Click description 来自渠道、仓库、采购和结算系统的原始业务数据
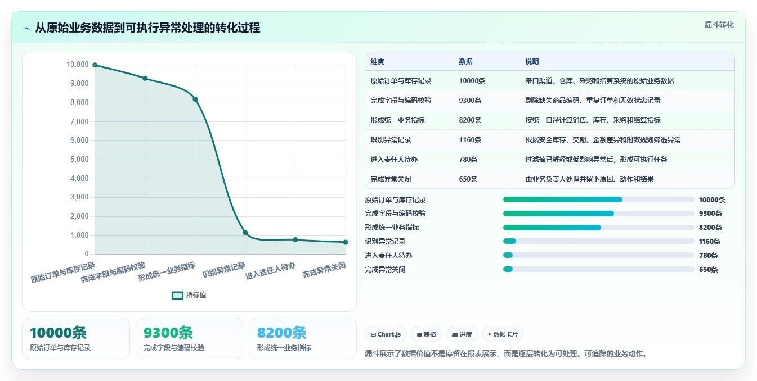The height and width of the screenshot is (381, 757). [x=599, y=81]
